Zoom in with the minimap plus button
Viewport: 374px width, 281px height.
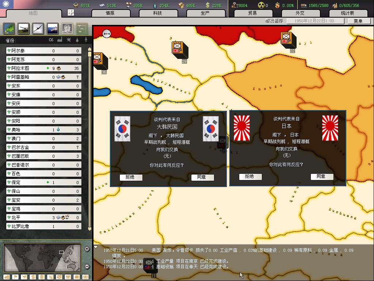click(87, 249)
